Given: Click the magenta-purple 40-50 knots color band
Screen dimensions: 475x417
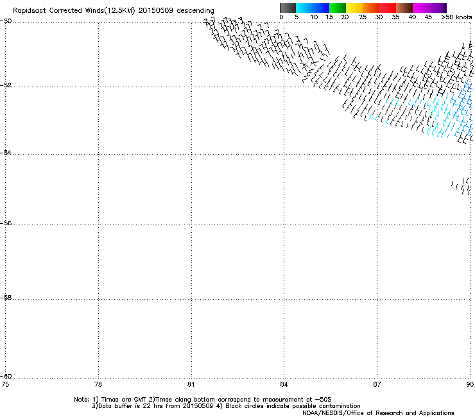Looking at the screenshot, I should (x=429, y=8).
